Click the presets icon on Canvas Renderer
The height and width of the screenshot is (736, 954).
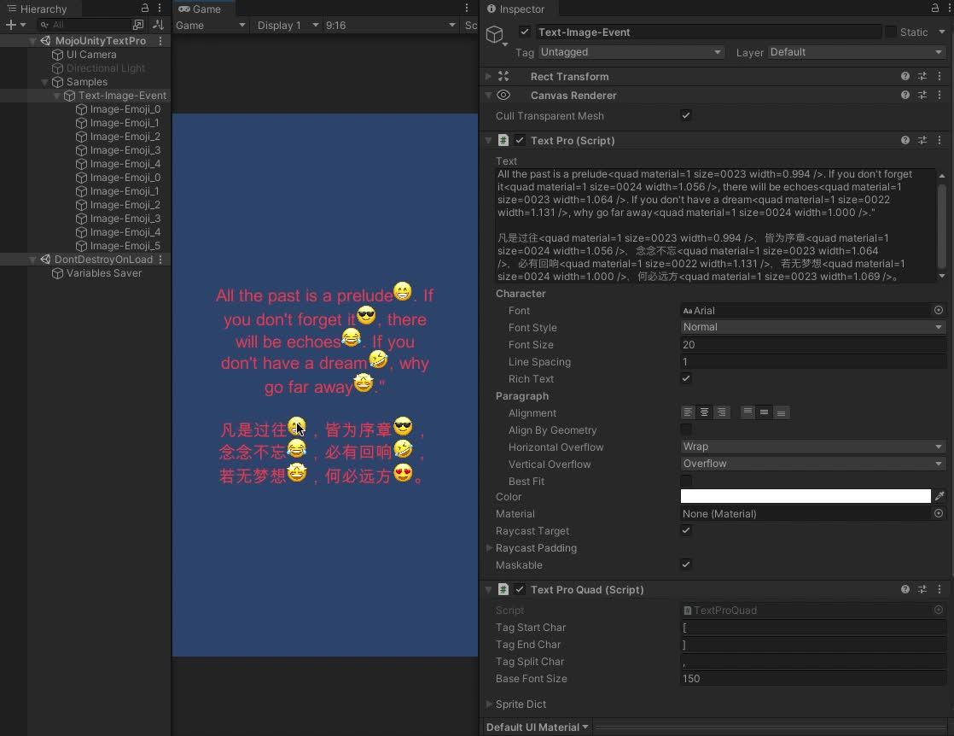click(922, 95)
